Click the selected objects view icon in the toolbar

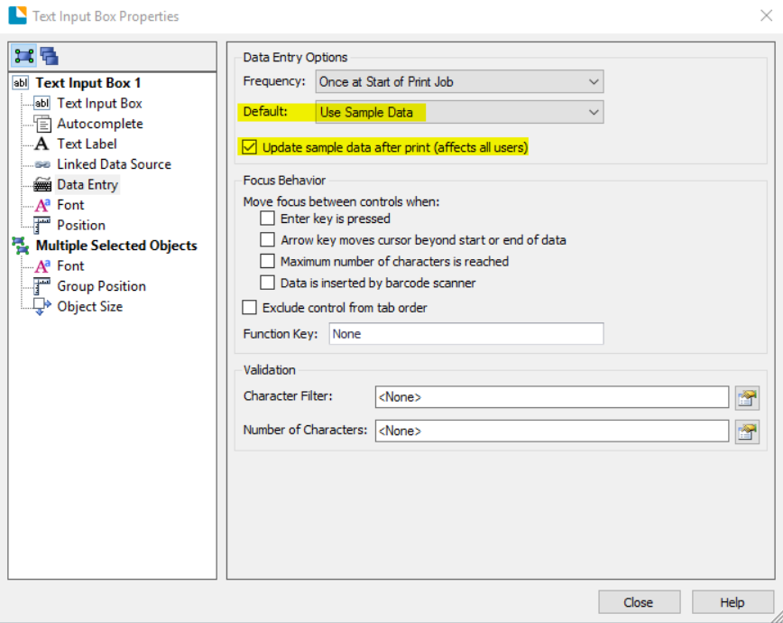[x=24, y=56]
